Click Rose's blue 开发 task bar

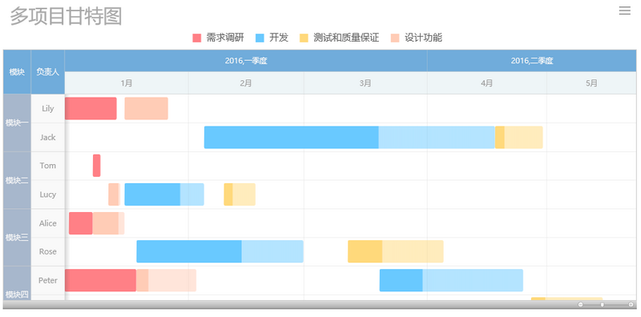click(220, 251)
